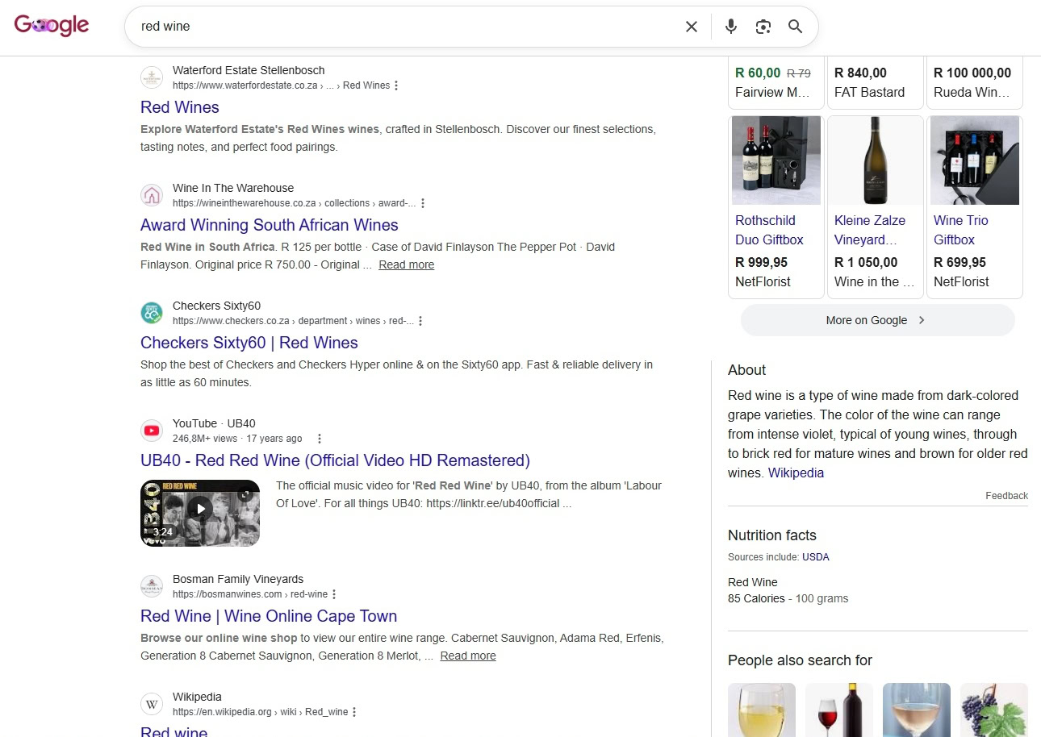Expand Read more on Bosman snippet
Image resolution: width=1041 pixels, height=737 pixels.
point(468,656)
